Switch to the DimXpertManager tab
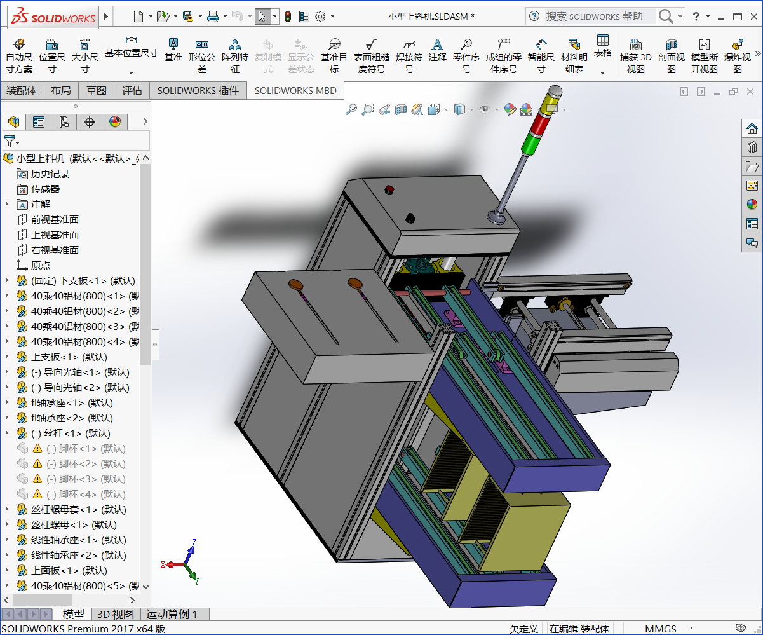The height and width of the screenshot is (635, 763). point(90,121)
